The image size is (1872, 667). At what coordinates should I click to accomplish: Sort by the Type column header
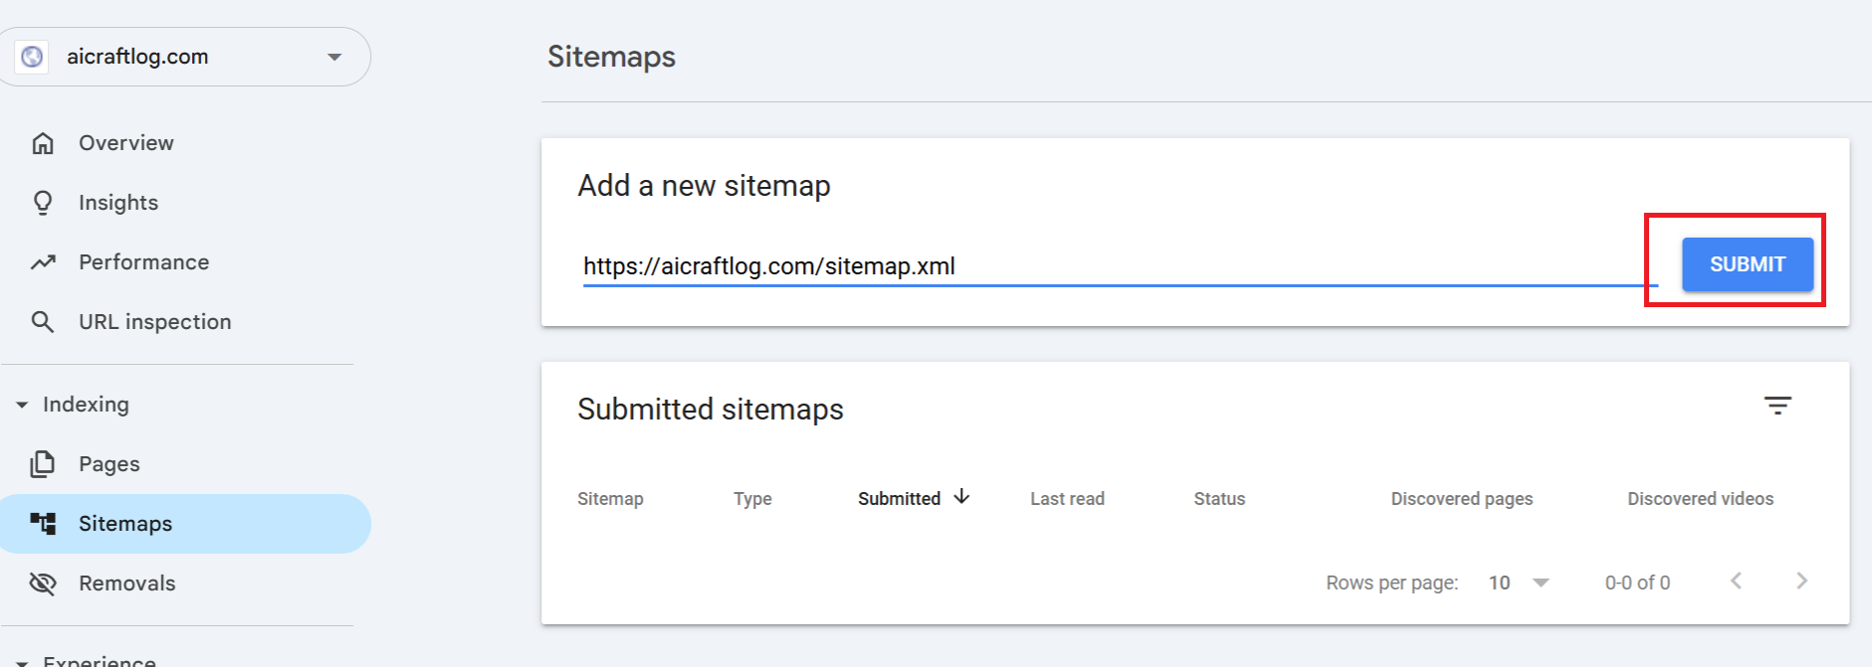point(752,499)
